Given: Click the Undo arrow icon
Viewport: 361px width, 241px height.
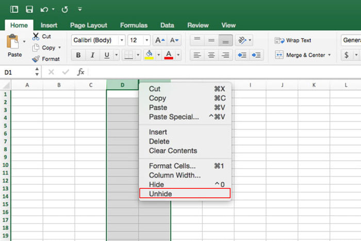Looking at the screenshot, I should coord(44,9).
